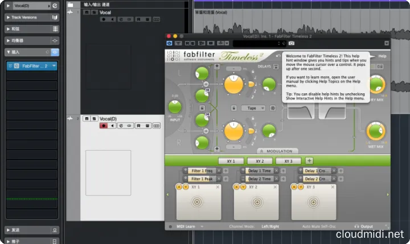Click the camera snapshot icon in plugin header
This screenshot has width=410, height=244.
(291, 43)
